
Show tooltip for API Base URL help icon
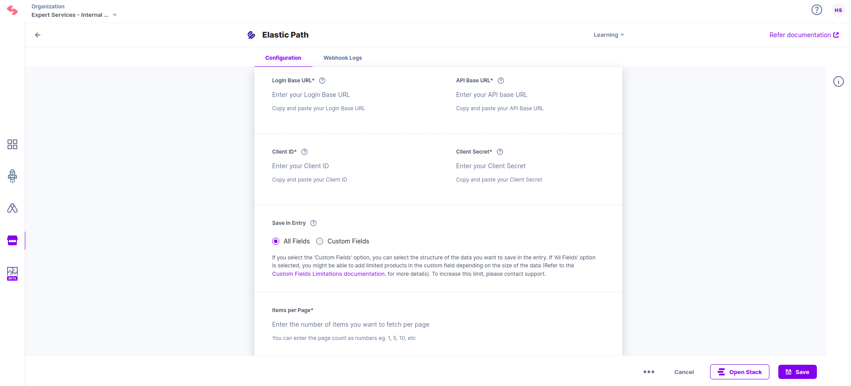click(x=501, y=81)
